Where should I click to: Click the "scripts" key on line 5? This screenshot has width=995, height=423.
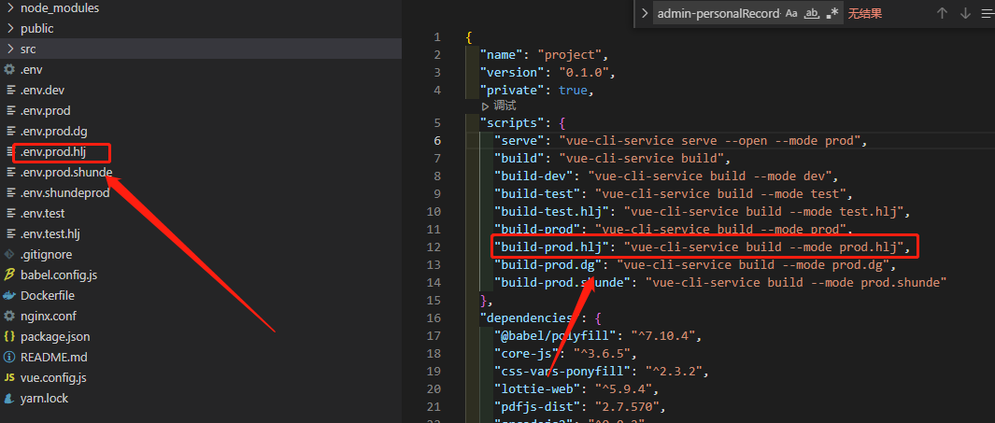[x=511, y=123]
